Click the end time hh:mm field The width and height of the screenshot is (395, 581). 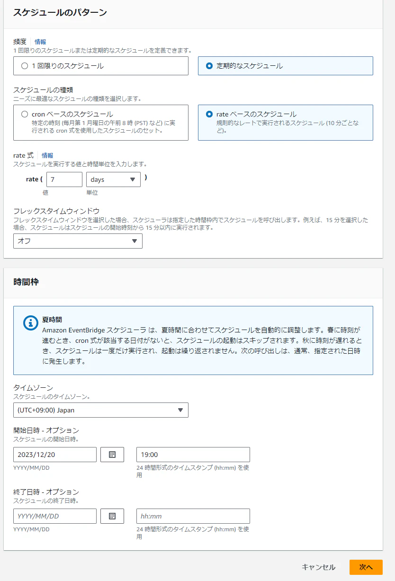[193, 516]
